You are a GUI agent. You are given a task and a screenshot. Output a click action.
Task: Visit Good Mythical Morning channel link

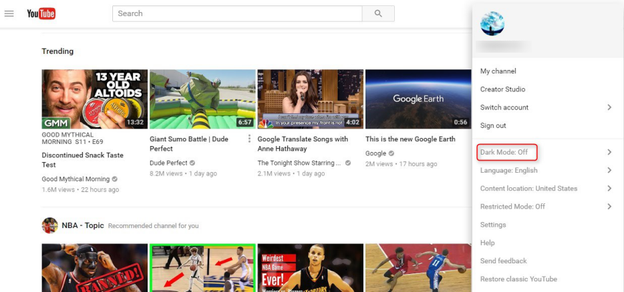pyautogui.click(x=75, y=179)
